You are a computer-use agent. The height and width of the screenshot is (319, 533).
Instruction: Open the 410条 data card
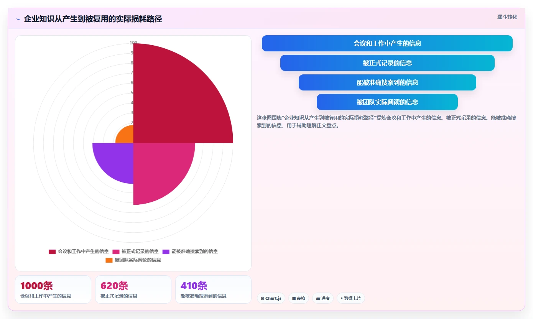tap(213, 289)
